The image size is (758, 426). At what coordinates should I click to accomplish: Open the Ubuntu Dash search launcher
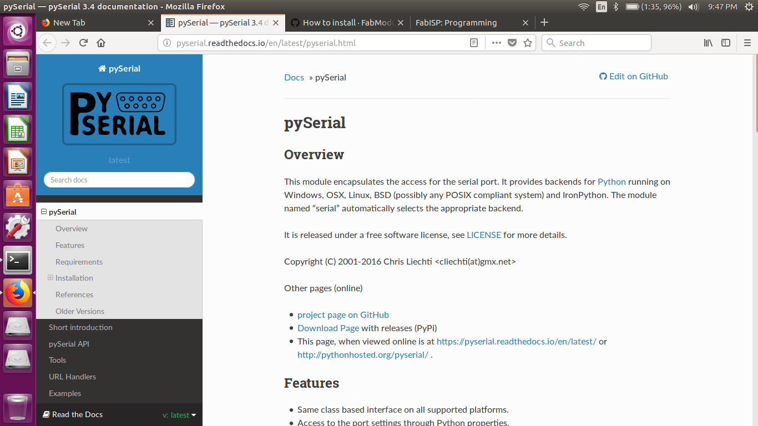18,31
